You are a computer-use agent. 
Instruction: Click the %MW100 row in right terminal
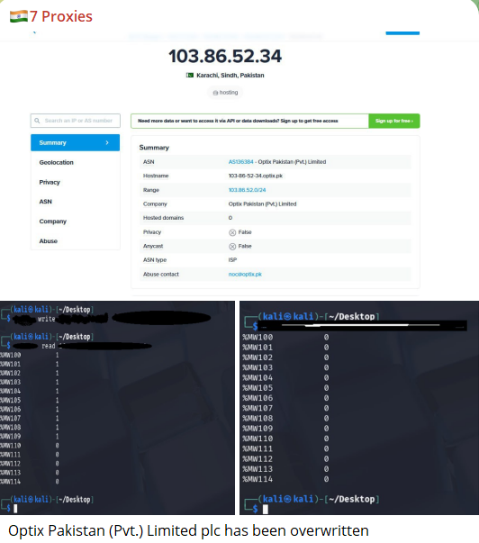pyautogui.click(x=285, y=338)
